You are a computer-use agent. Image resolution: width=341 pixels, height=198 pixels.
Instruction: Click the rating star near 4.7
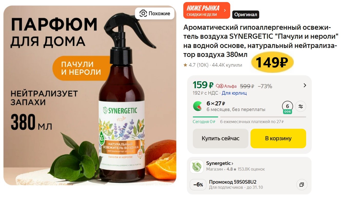pyautogui.click(x=185, y=65)
